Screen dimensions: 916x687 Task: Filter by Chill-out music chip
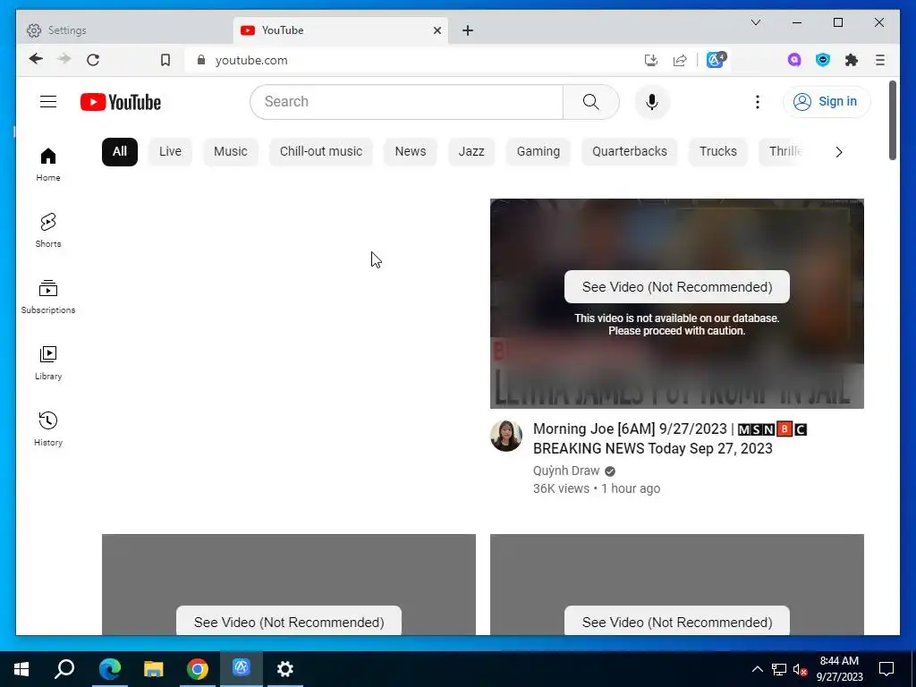[x=321, y=152]
